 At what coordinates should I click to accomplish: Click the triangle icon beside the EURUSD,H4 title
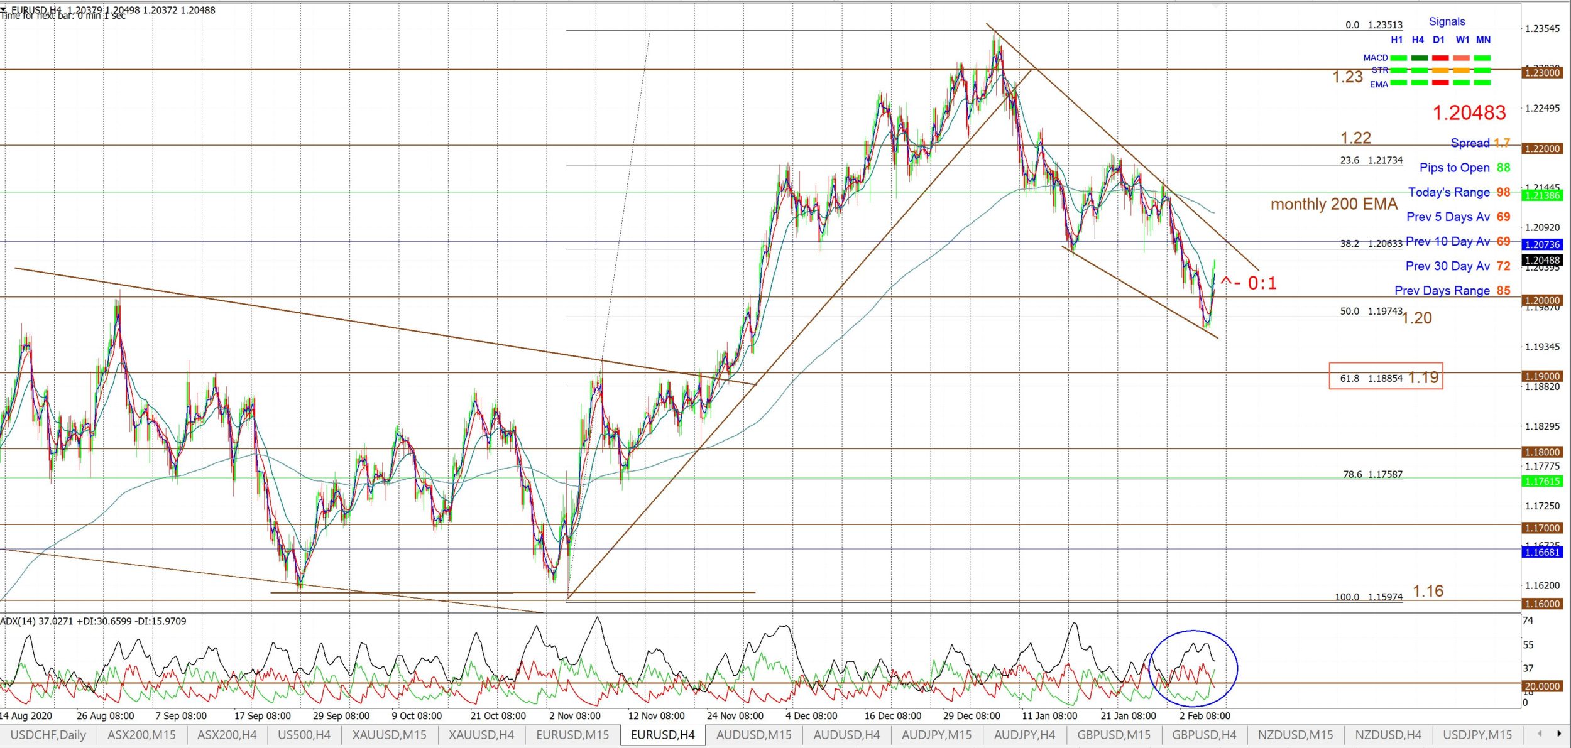point(4,9)
